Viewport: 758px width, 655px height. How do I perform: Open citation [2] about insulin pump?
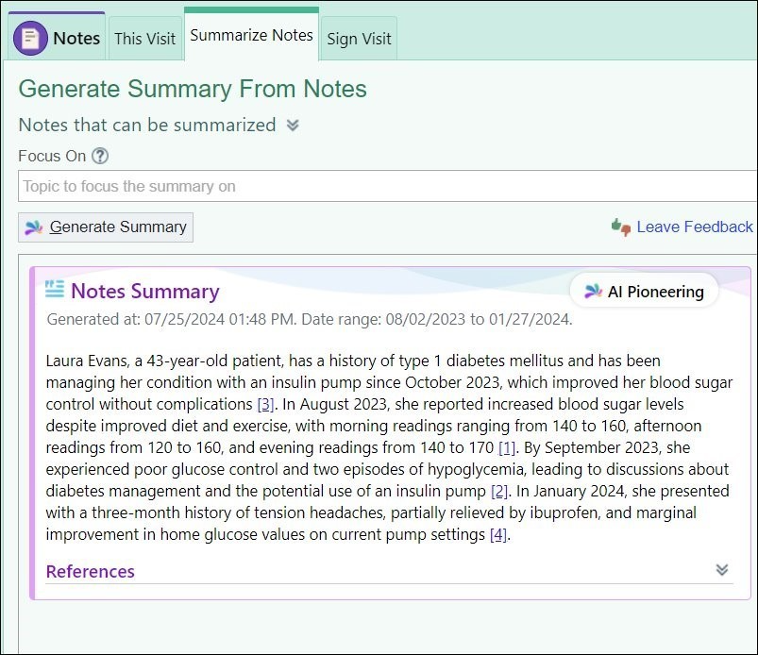[499, 491]
